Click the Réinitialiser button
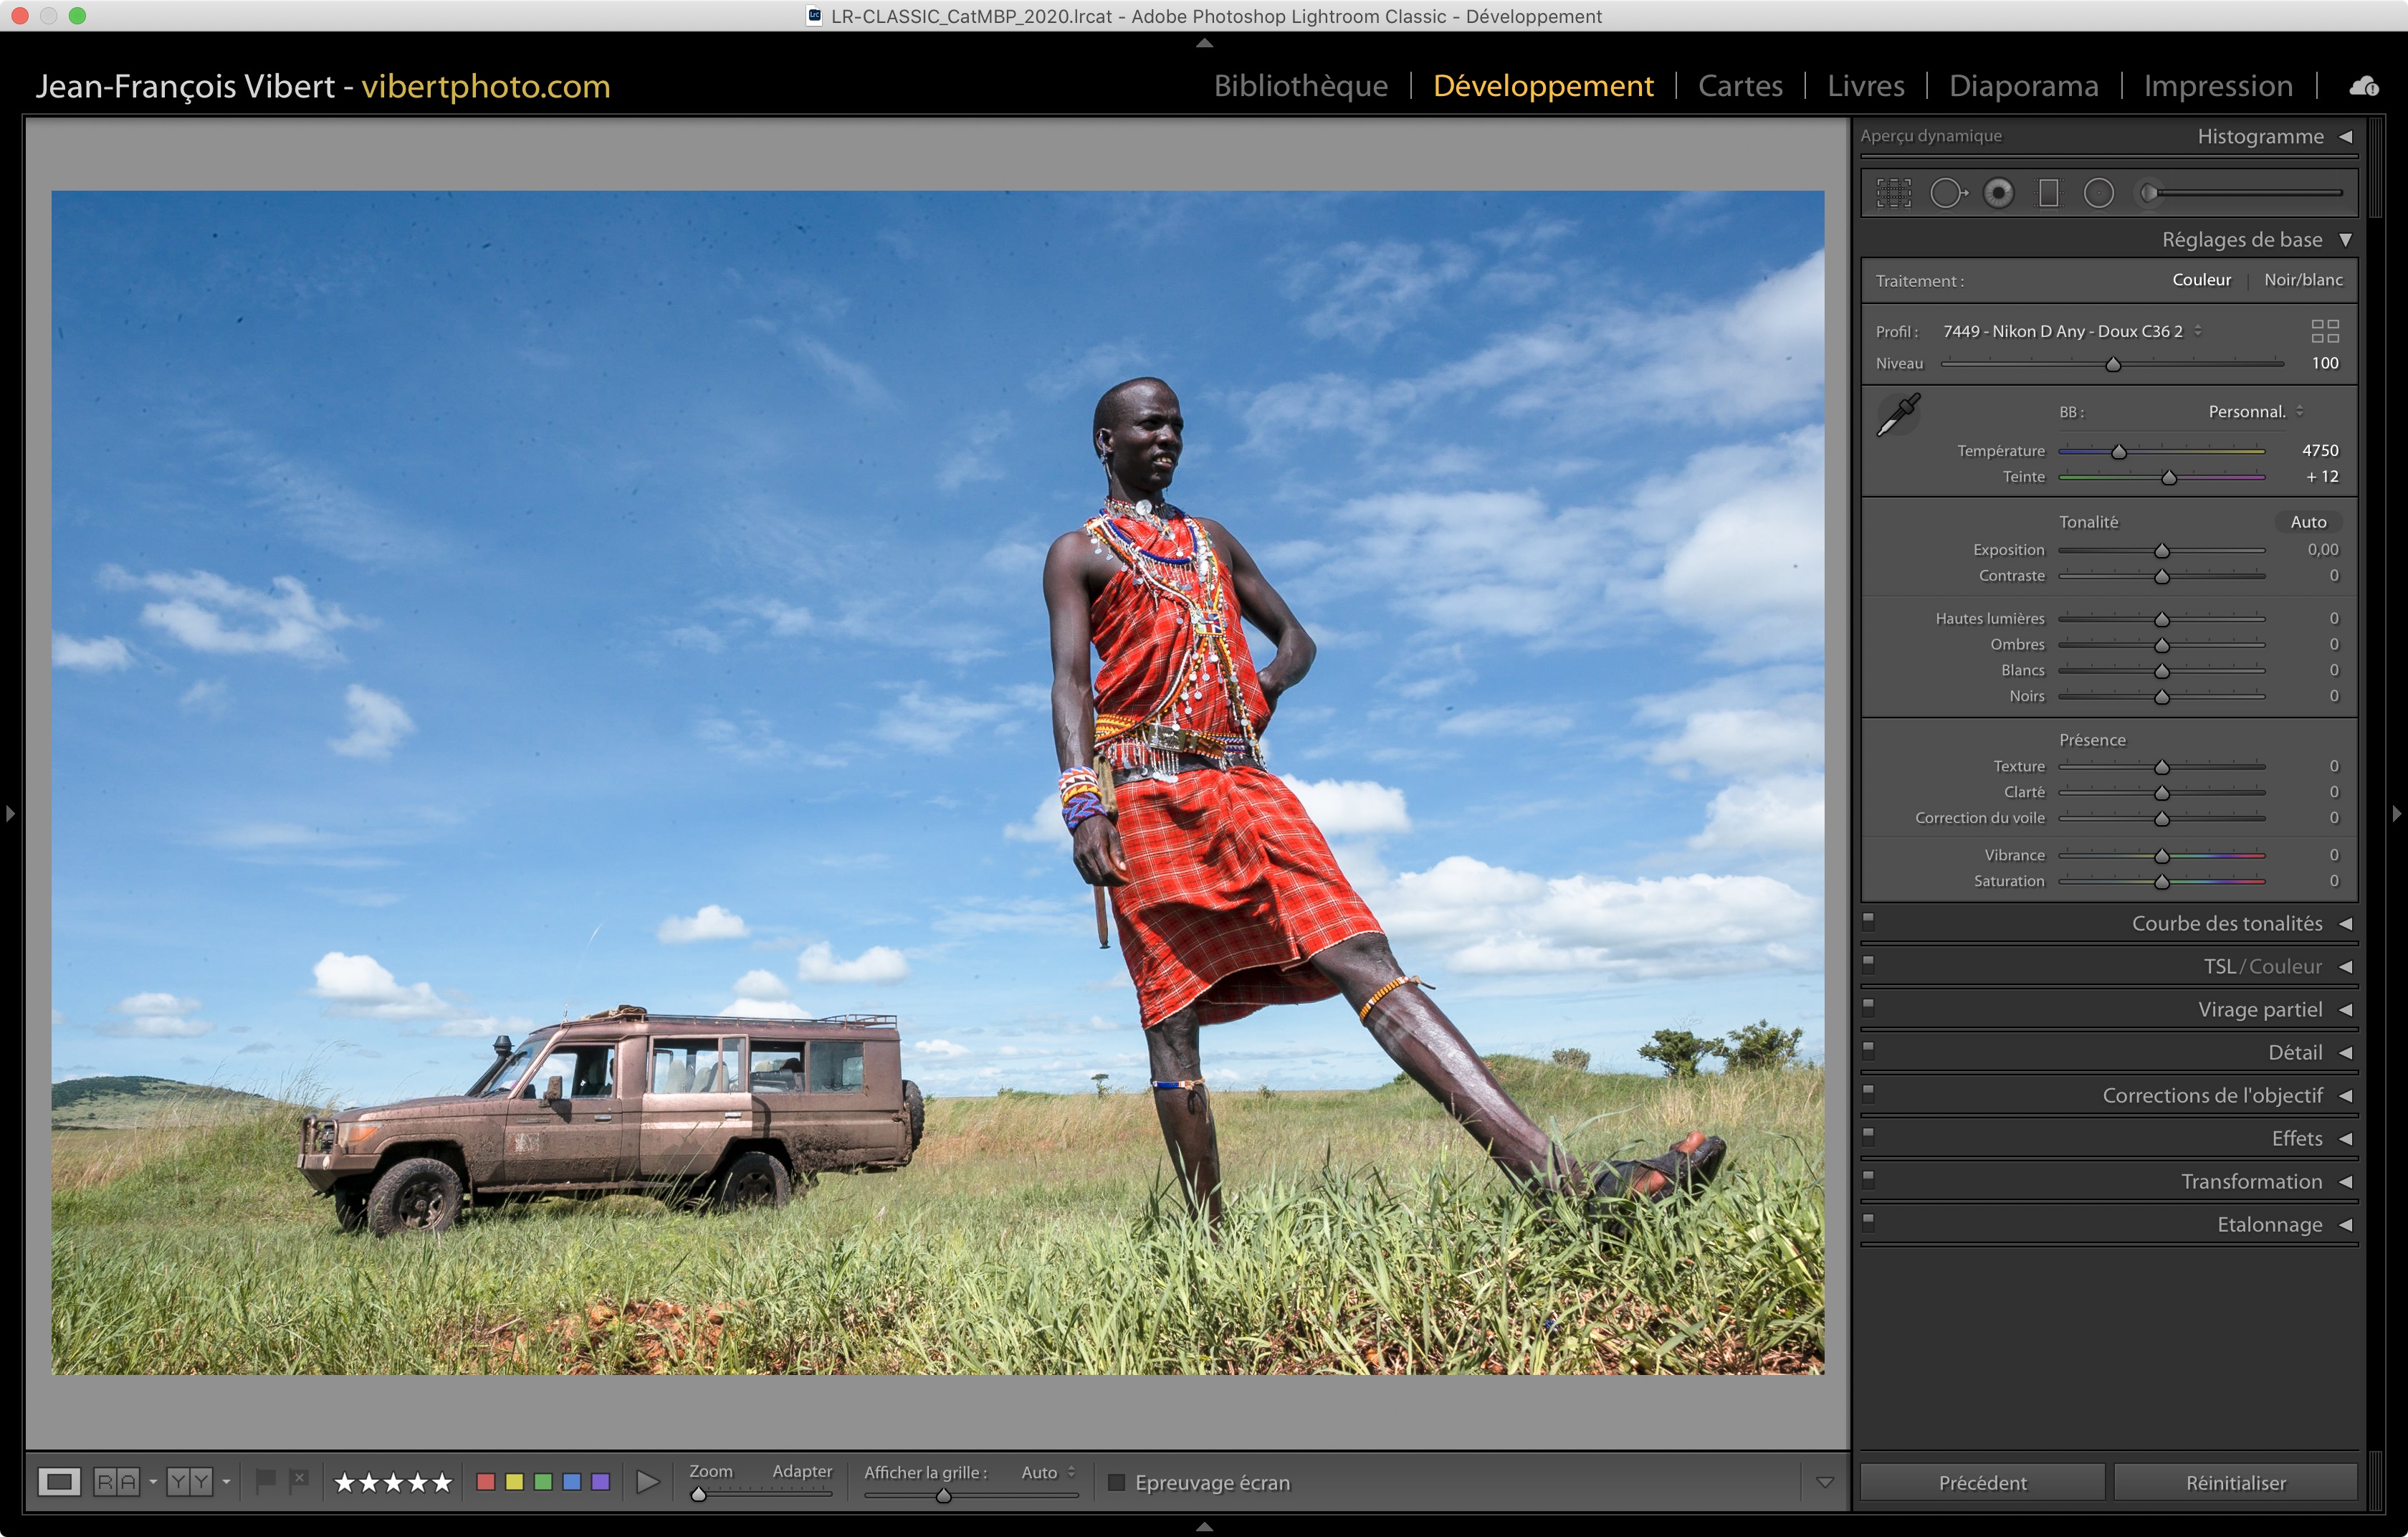The image size is (2408, 1537). [2235, 1482]
